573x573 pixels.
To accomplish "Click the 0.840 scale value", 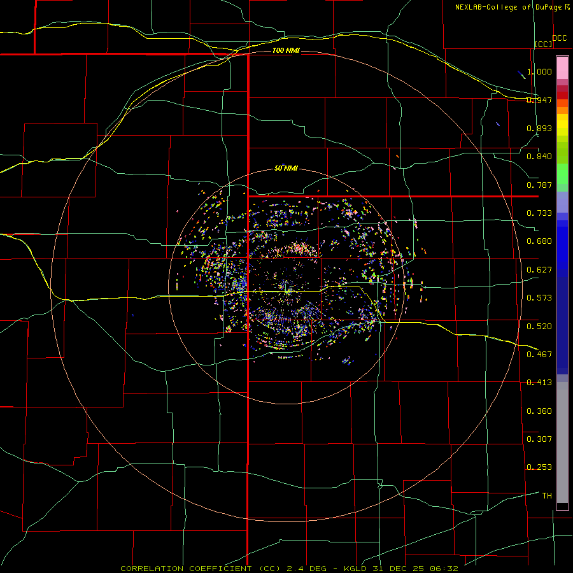I will pos(539,157).
